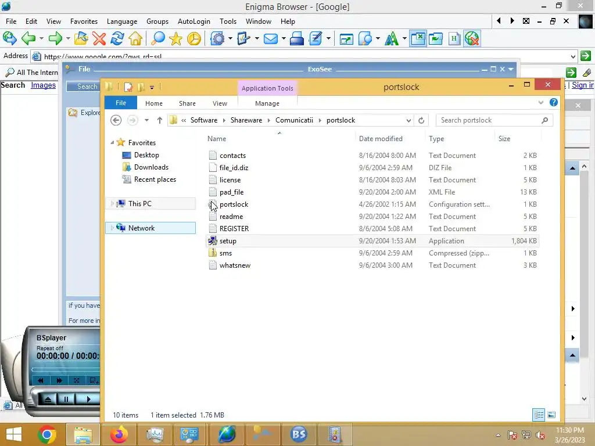The width and height of the screenshot is (595, 446).
Task: Click the green Back arrow in Enigma Browser
Action: (28, 38)
